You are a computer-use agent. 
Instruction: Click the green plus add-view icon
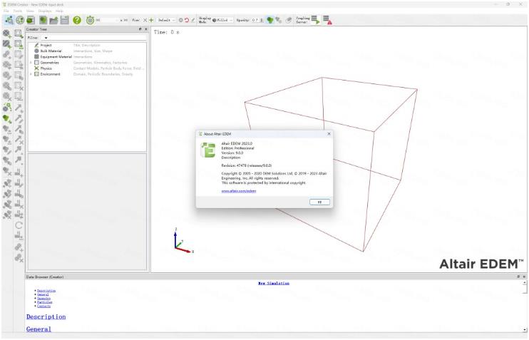coord(151,20)
